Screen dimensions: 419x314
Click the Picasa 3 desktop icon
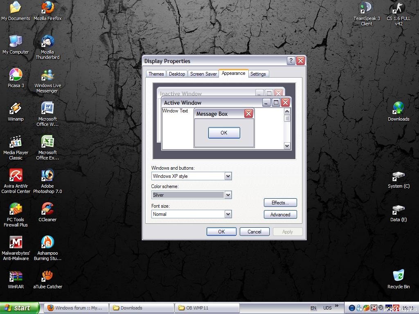click(x=16, y=78)
